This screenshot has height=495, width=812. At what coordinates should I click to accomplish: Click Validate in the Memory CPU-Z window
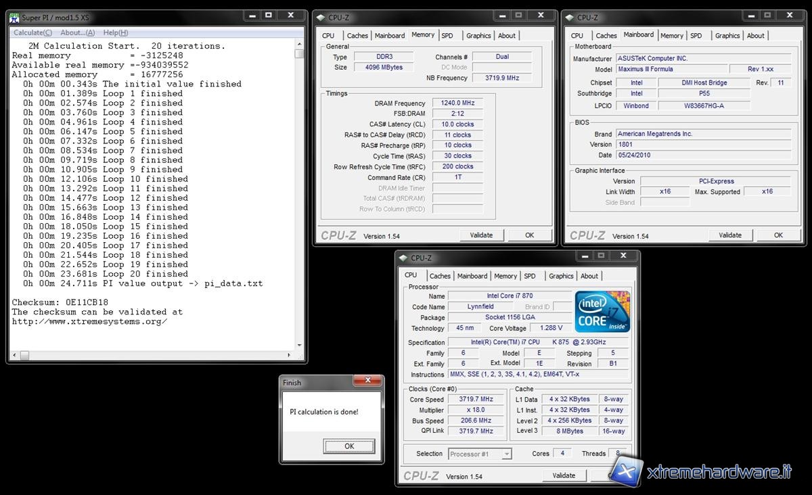481,235
